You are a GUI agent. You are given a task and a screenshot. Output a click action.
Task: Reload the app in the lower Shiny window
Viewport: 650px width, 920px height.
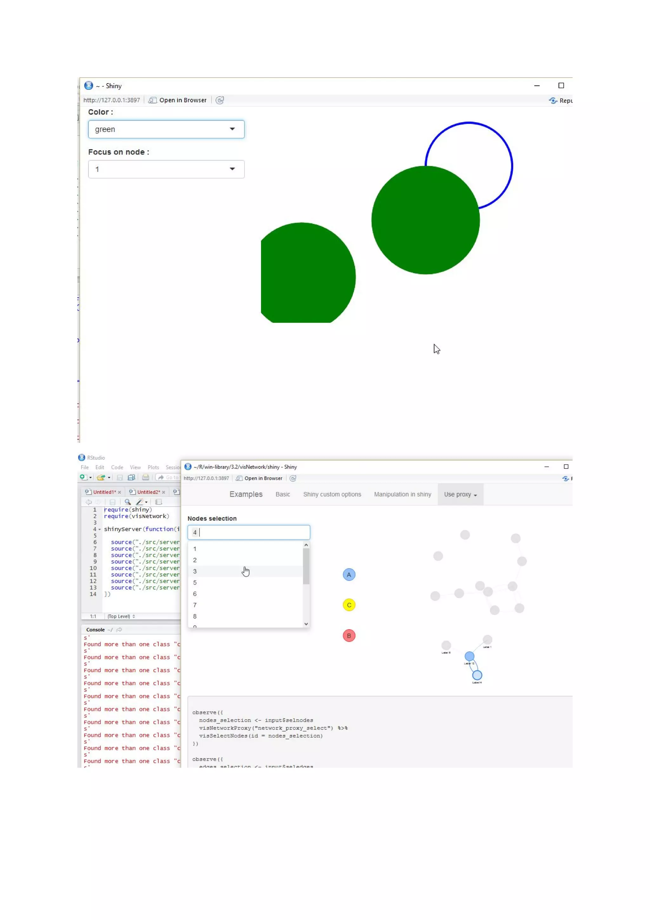293,478
